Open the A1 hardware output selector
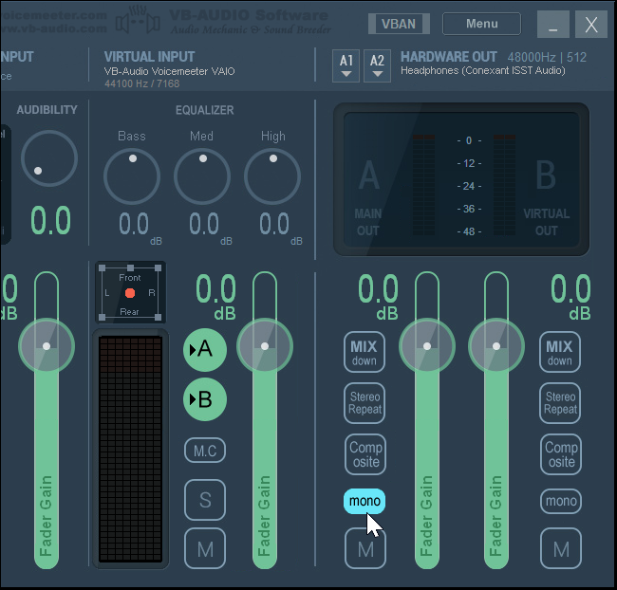Viewport: 617px width, 590px height. [346, 65]
